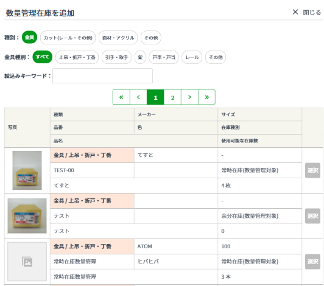Select page 1 in pagination
The height and width of the screenshot is (286, 324).
tap(155, 97)
